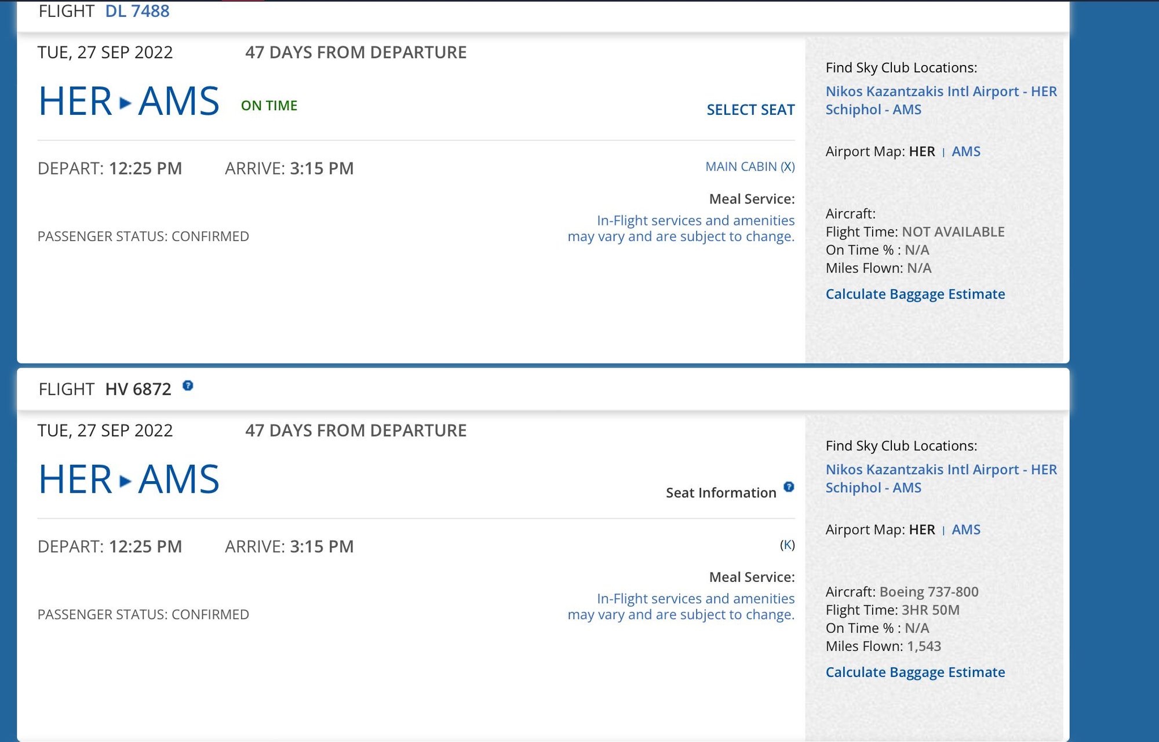Open In-Flight services notice for HV 6872

(x=681, y=606)
